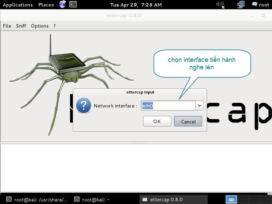The height and width of the screenshot is (204, 272).
Task: Open the Options menu
Action: click(40, 26)
